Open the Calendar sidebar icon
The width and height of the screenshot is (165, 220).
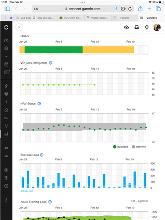click(x=6, y=64)
